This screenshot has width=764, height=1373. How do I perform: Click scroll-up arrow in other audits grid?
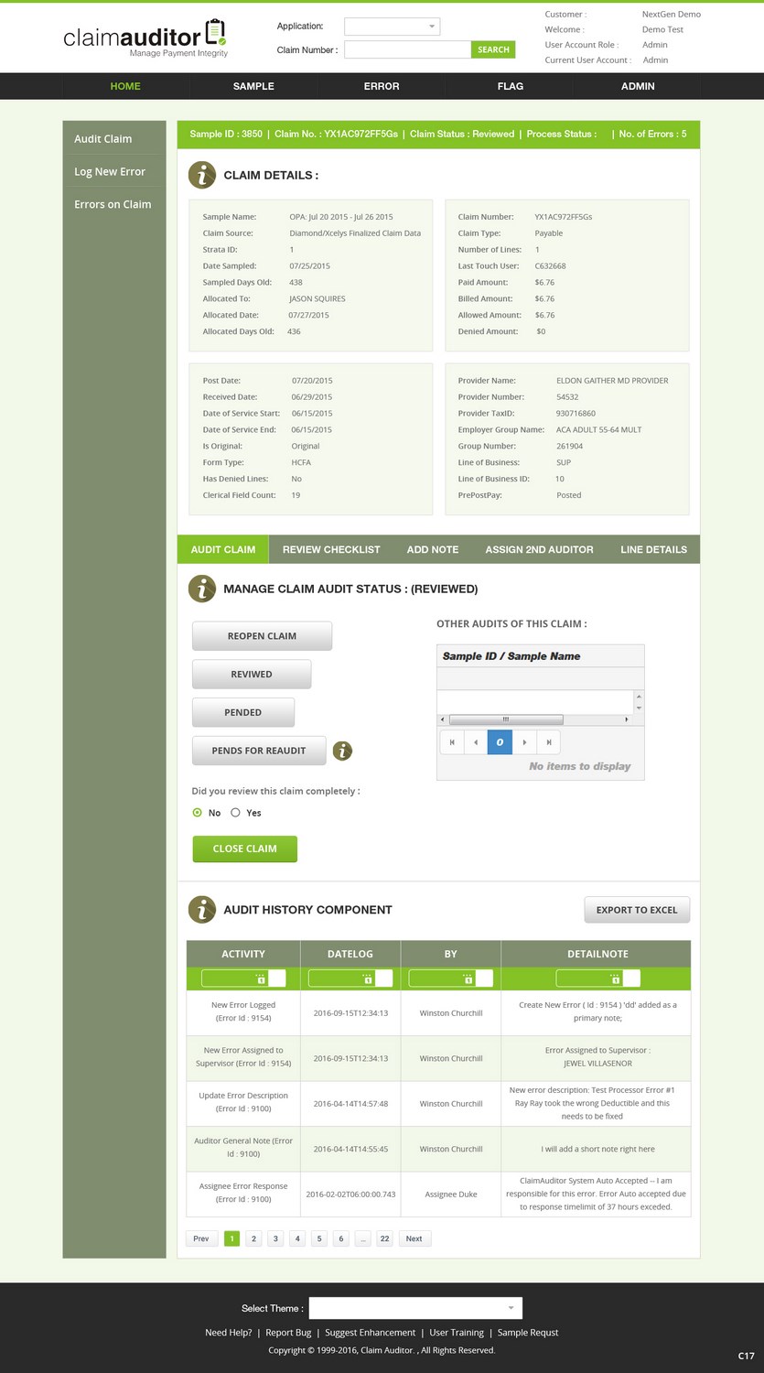click(x=639, y=697)
